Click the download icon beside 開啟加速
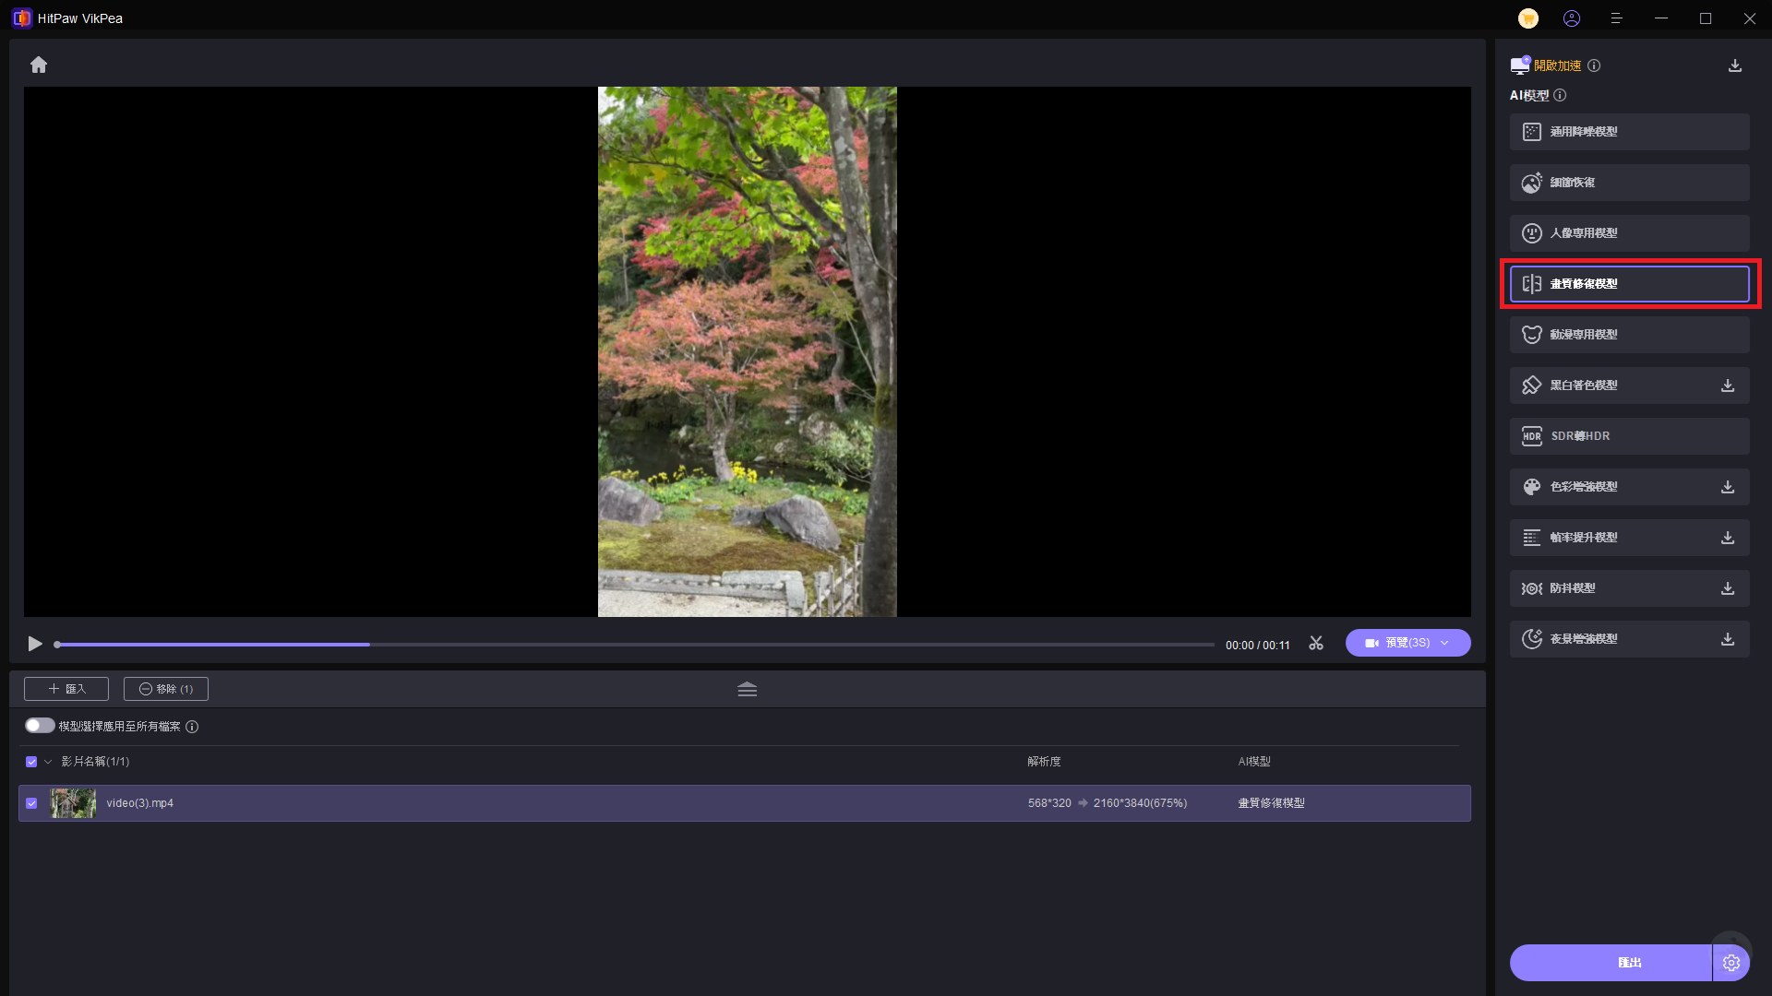The width and height of the screenshot is (1772, 996). [1735, 65]
